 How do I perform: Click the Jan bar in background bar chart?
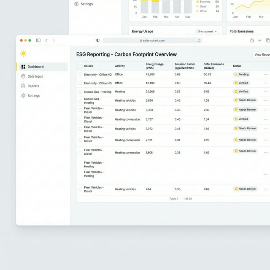(144, 7)
